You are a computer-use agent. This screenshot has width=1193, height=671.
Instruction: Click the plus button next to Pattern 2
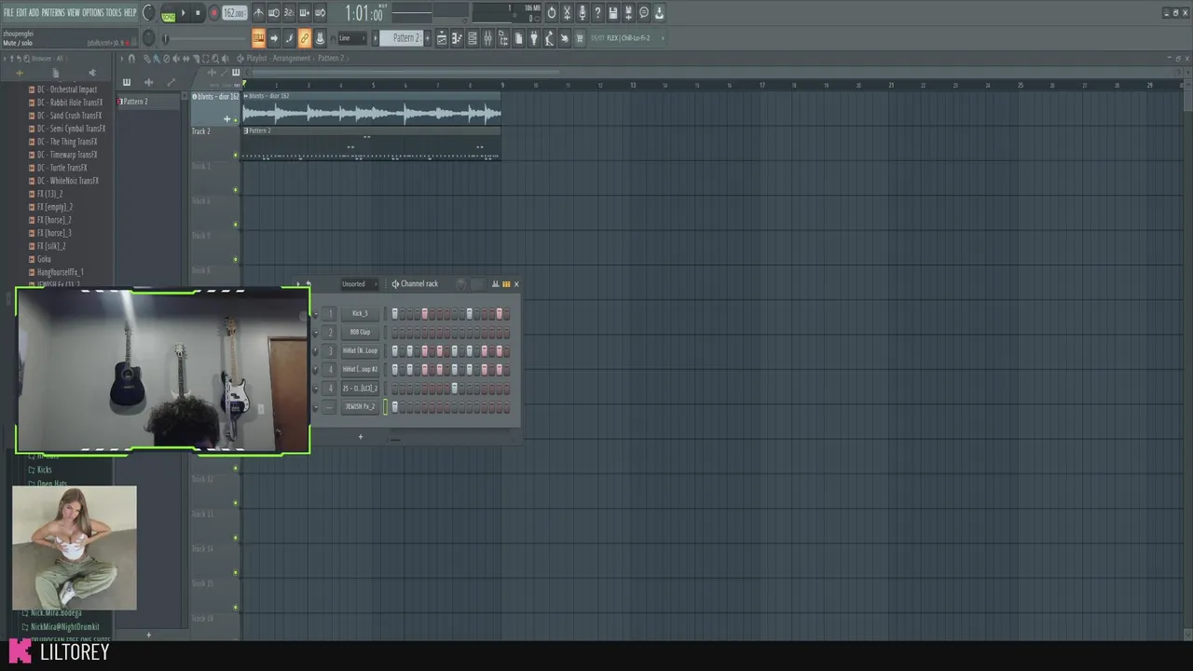(x=428, y=38)
